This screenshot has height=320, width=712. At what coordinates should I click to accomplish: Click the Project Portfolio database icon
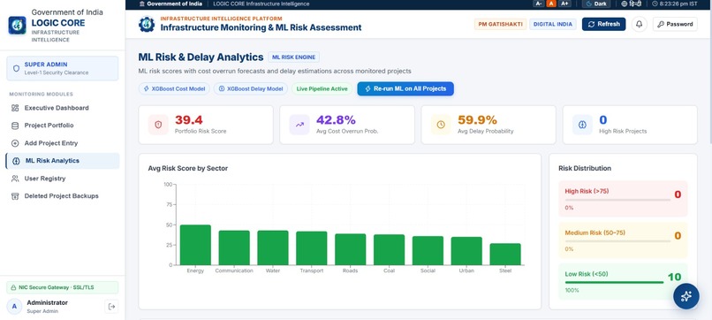tap(15, 126)
